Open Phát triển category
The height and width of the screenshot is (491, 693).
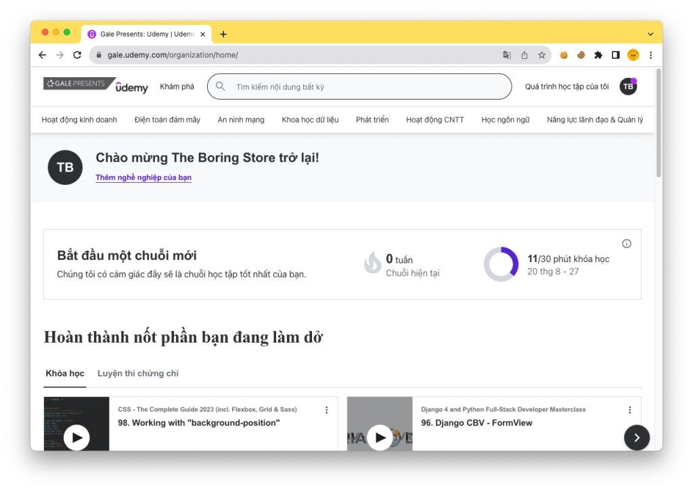372,119
